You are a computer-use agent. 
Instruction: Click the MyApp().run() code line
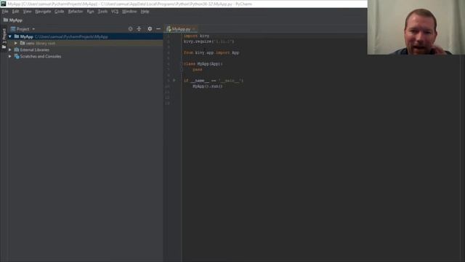point(208,87)
